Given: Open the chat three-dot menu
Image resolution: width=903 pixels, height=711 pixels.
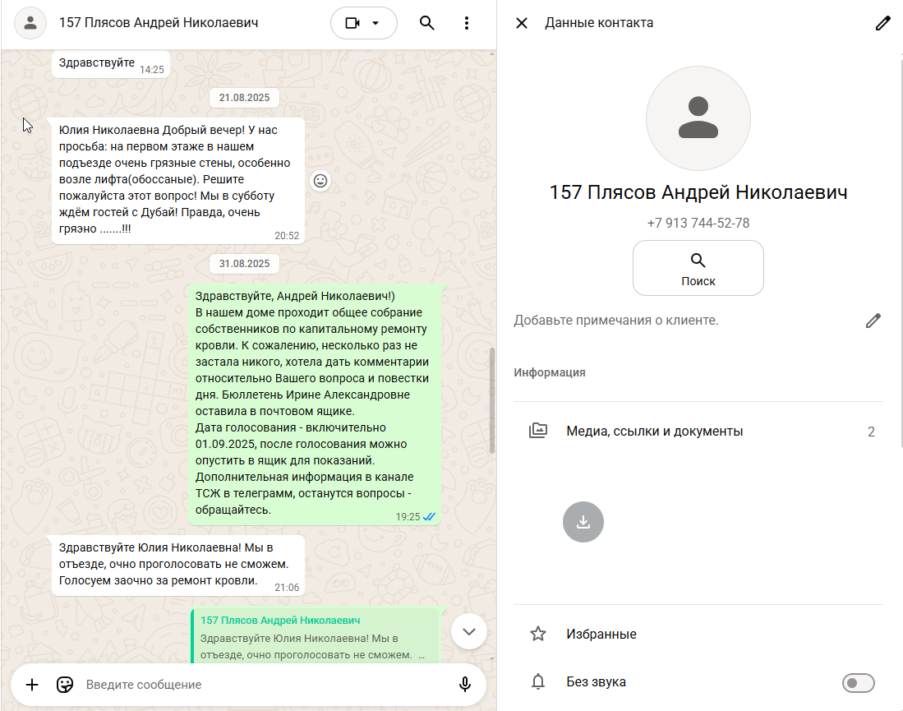Looking at the screenshot, I should coord(467,23).
